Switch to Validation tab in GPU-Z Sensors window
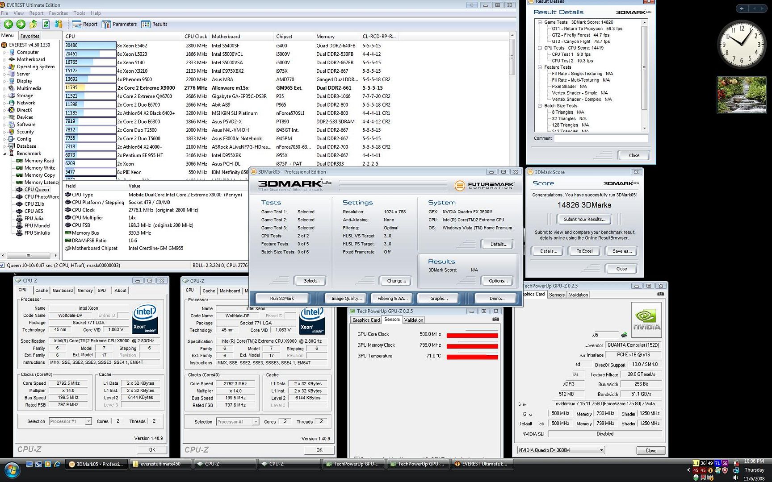This screenshot has height=482, width=772. point(413,320)
